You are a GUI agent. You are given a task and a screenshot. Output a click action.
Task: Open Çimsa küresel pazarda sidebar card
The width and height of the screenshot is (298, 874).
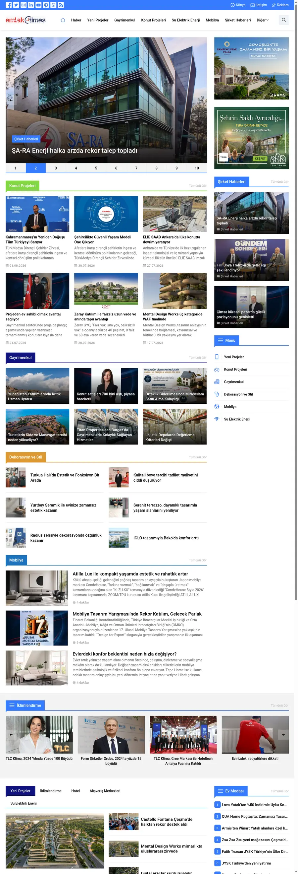[x=251, y=307]
